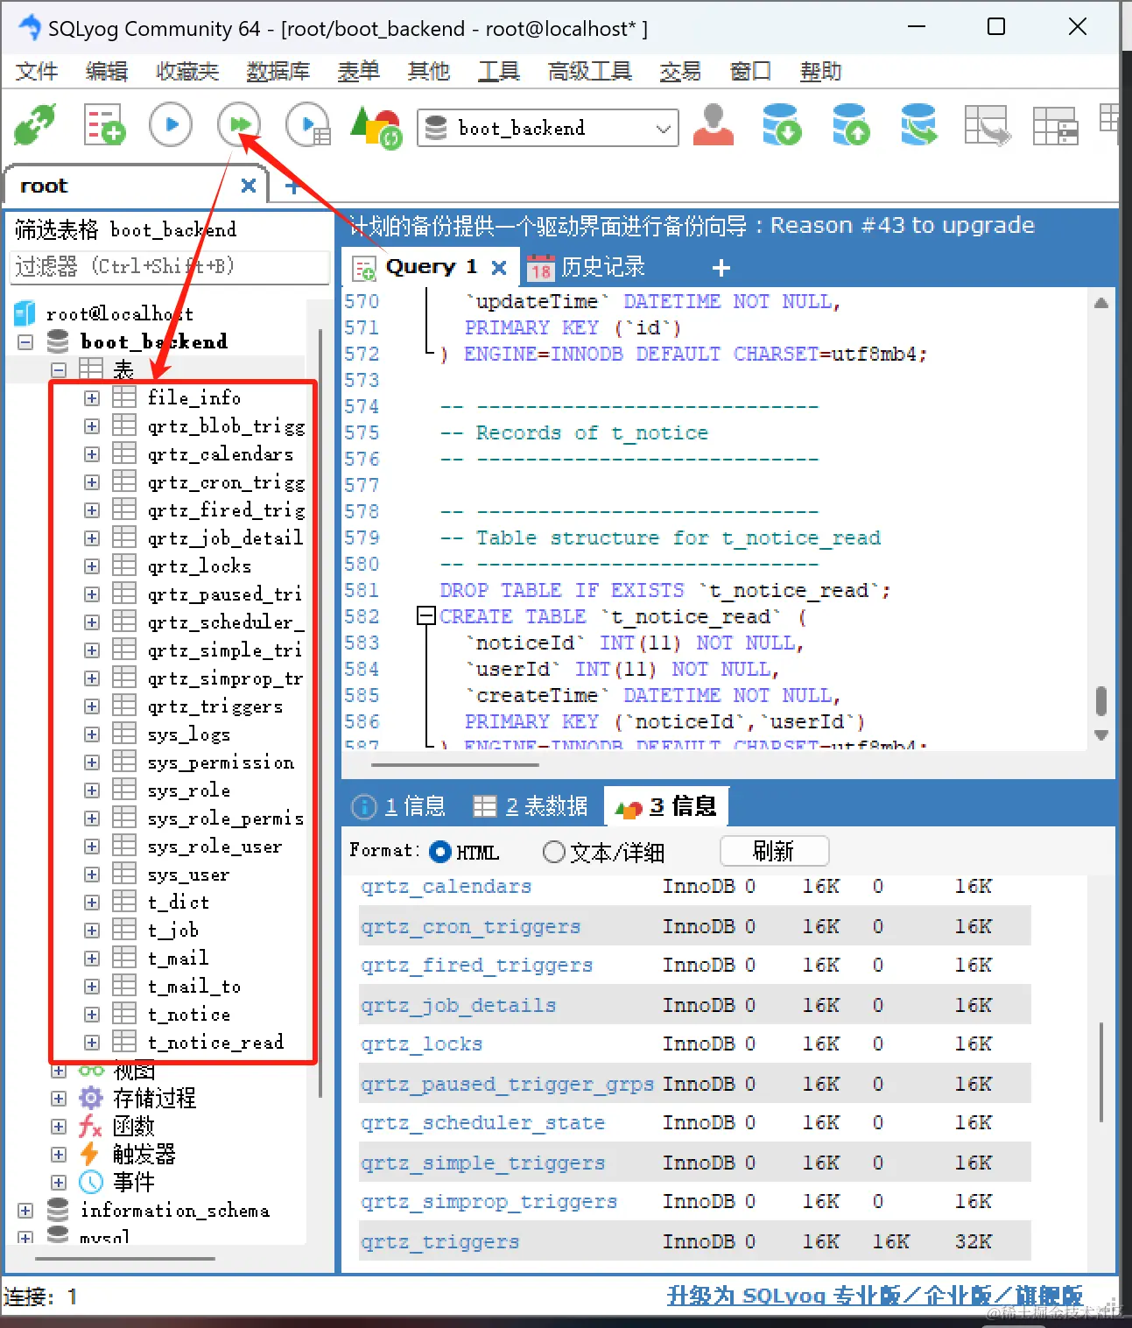Viewport: 1132px width, 1328px height.
Task: Open the qrtz_cron_triggers result link
Action: [x=470, y=926]
